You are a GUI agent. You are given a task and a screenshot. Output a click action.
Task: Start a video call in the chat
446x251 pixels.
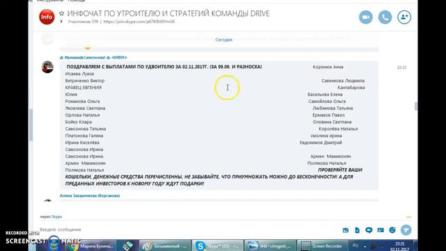tap(366, 17)
